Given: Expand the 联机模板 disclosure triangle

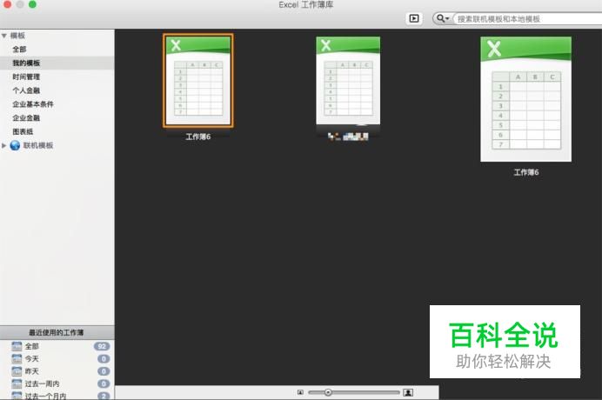Looking at the screenshot, I should (x=3, y=145).
